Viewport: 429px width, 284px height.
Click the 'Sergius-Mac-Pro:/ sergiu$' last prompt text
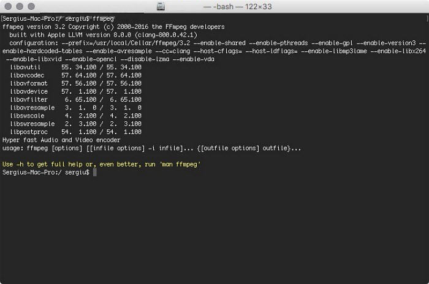tap(46, 172)
